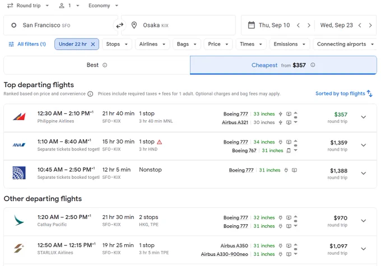Expand the ANA $1,359 flight details
The height and width of the screenshot is (266, 381).
click(363, 145)
